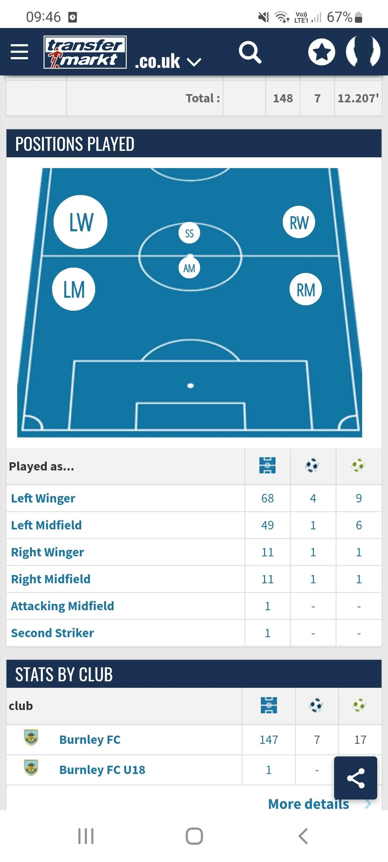
Task: Open the Second Striker position link
Action: click(x=52, y=633)
